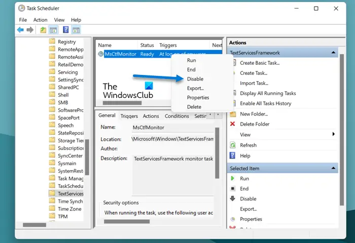Choose Run from the context menu
Viewport: 355px width, 243px height.
tap(192, 60)
